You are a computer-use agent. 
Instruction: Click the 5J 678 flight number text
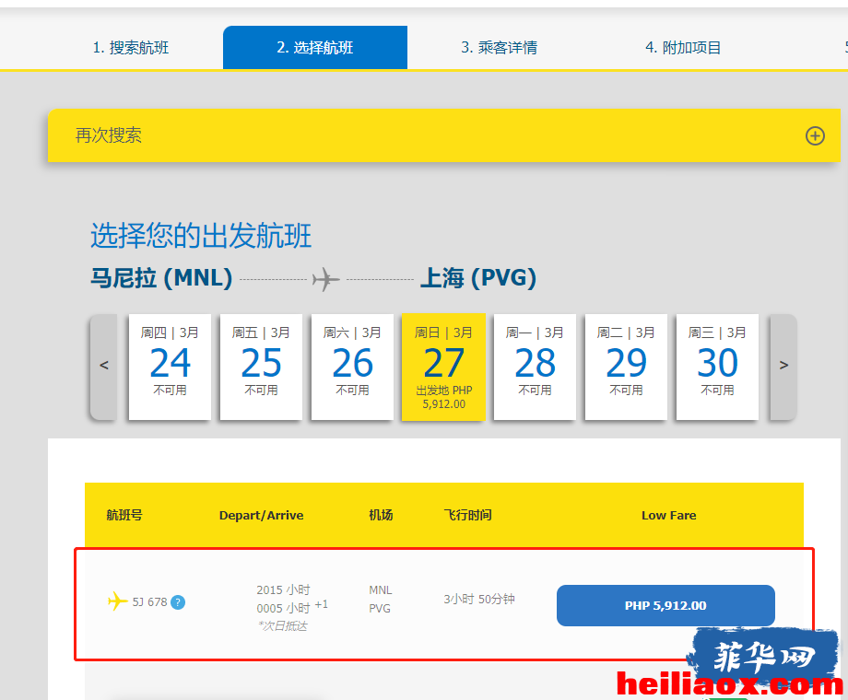click(150, 602)
